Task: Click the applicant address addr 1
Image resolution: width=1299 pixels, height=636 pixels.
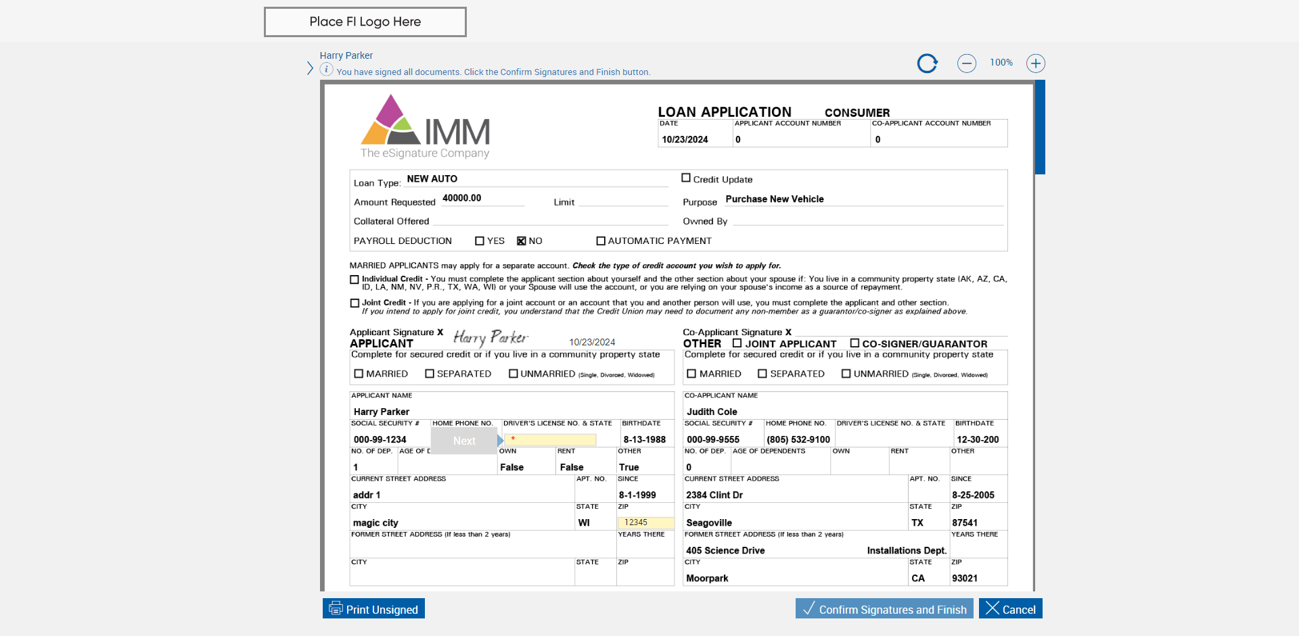Action: 367,495
